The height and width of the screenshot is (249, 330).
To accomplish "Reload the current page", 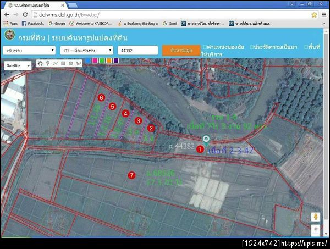I will (x=25, y=15).
